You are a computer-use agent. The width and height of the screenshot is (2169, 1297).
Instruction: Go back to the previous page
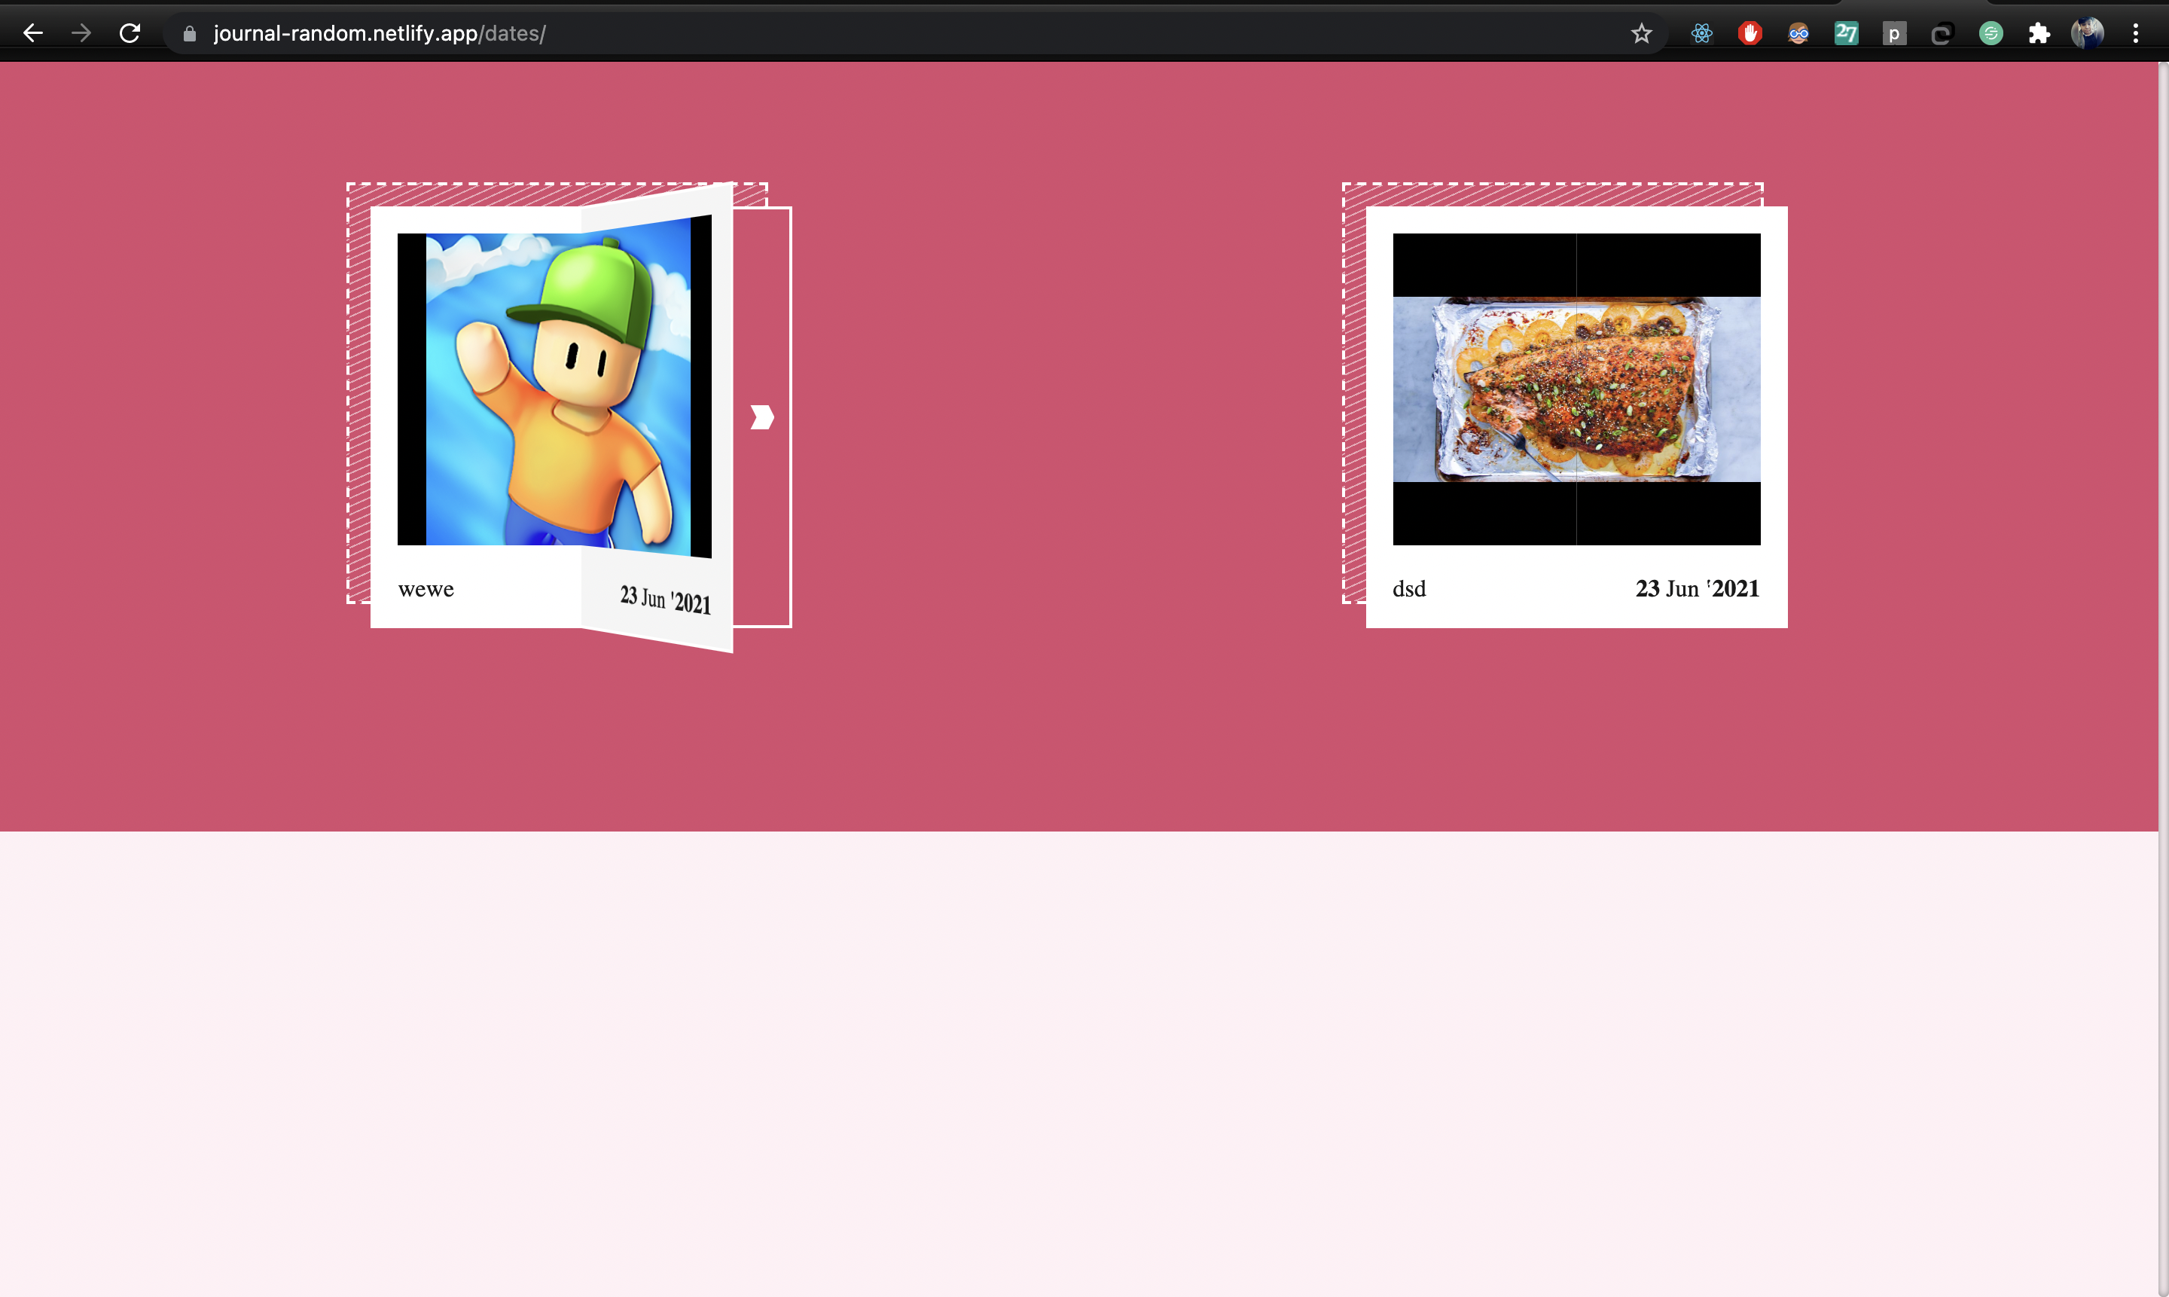click(33, 33)
